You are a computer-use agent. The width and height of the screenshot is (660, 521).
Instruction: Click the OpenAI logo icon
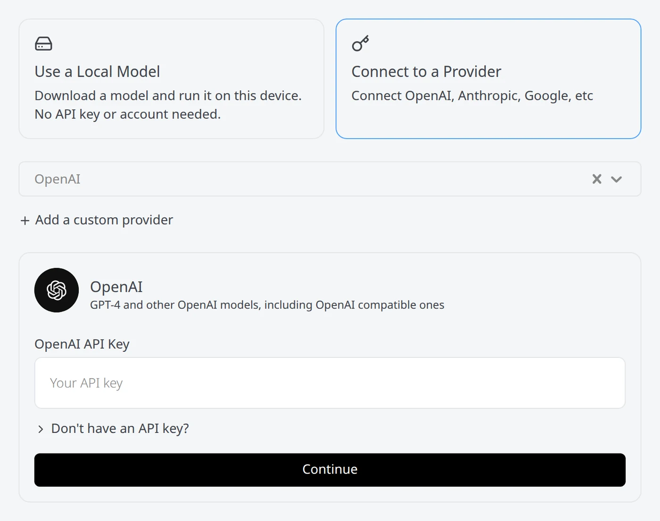57,290
